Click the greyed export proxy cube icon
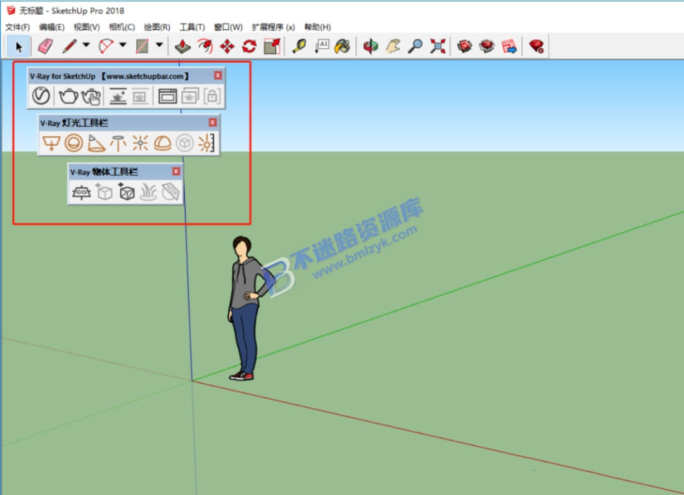Screen dimensions: 684x495 click(104, 192)
